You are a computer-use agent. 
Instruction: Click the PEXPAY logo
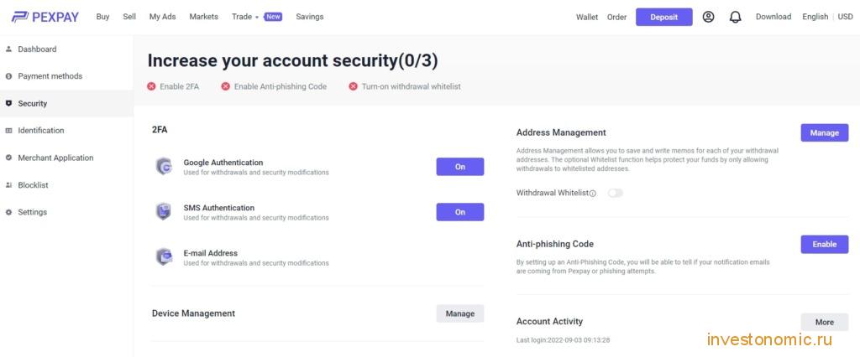pyautogui.click(x=45, y=17)
